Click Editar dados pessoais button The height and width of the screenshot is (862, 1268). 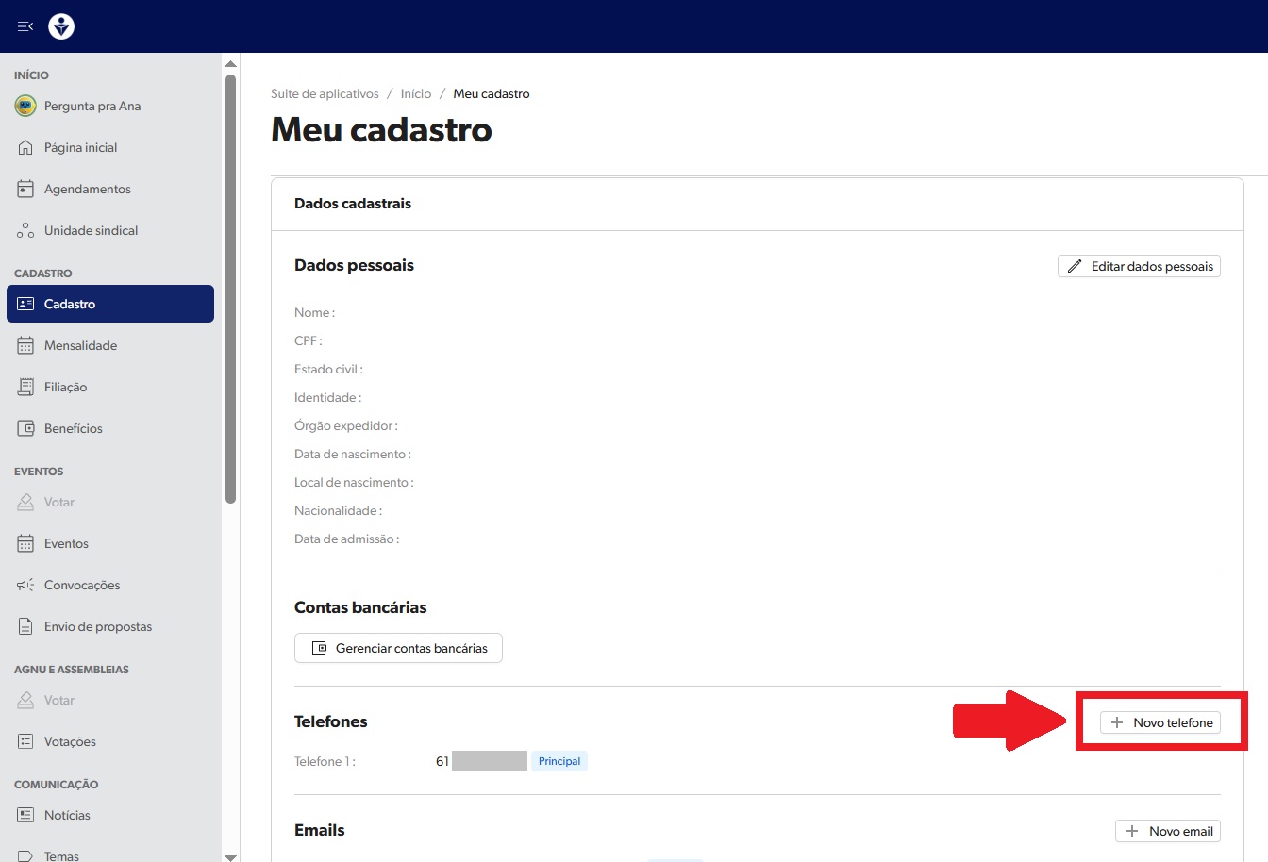(1139, 266)
